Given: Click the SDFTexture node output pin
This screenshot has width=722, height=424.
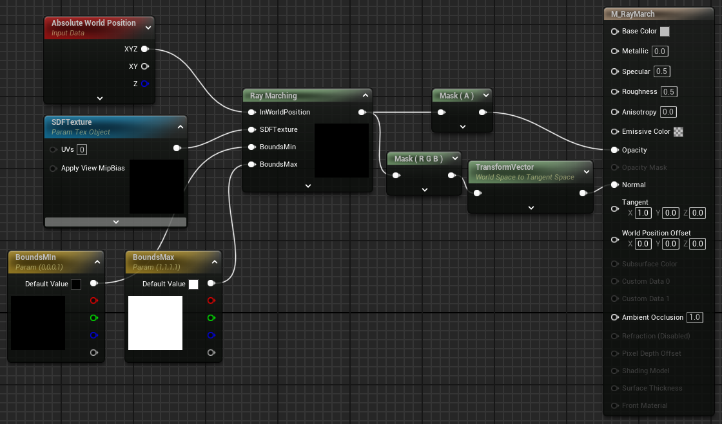Looking at the screenshot, I should pyautogui.click(x=177, y=148).
